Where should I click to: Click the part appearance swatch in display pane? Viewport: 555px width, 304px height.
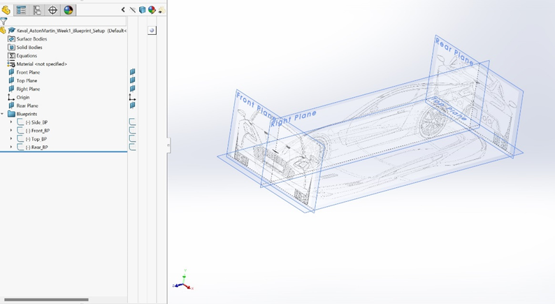152,31
